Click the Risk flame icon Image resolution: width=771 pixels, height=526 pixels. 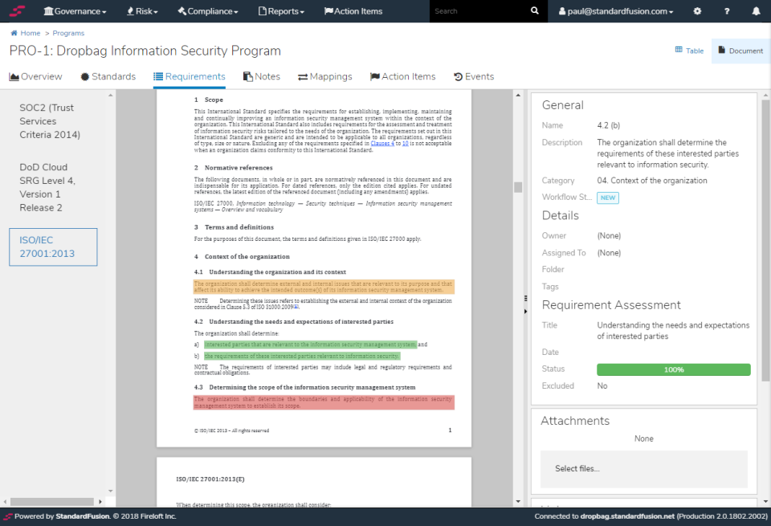(x=130, y=10)
